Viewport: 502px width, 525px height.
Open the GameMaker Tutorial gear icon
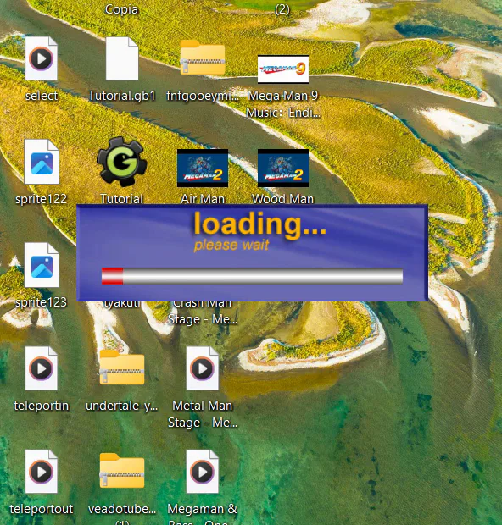coord(122,162)
